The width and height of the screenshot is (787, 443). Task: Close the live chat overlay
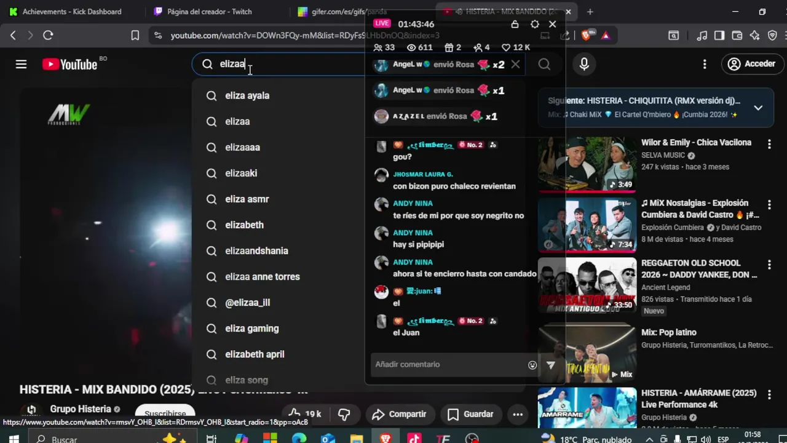point(553,24)
